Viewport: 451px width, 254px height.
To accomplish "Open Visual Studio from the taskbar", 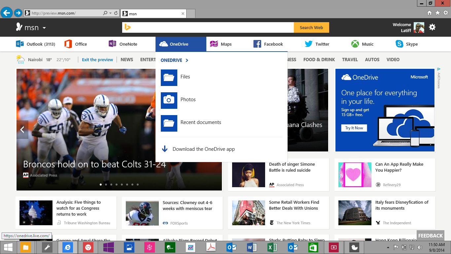I will point(109,247).
